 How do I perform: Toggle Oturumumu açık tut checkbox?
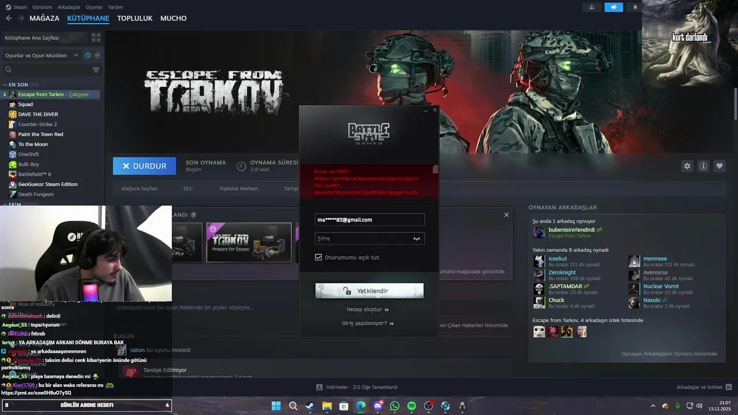[318, 257]
